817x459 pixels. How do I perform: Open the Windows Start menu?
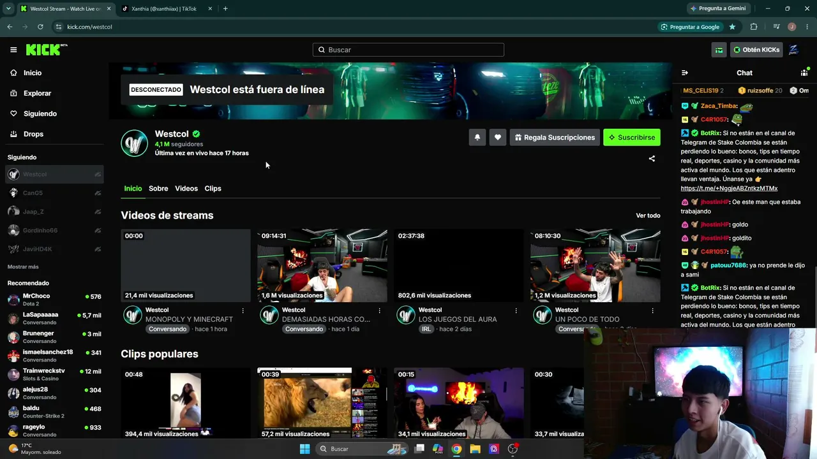pyautogui.click(x=304, y=449)
